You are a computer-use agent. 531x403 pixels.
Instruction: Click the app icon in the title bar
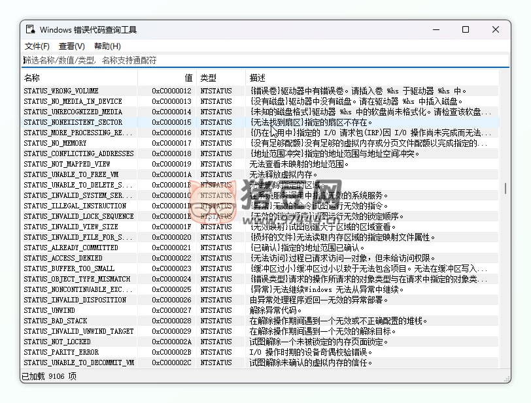(x=30, y=29)
